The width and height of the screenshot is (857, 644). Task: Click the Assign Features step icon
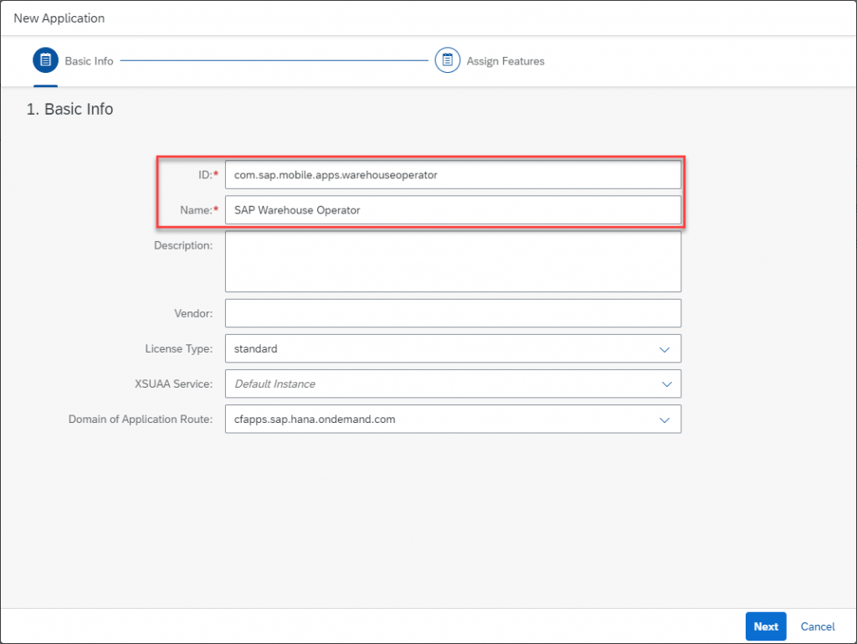[x=447, y=60]
